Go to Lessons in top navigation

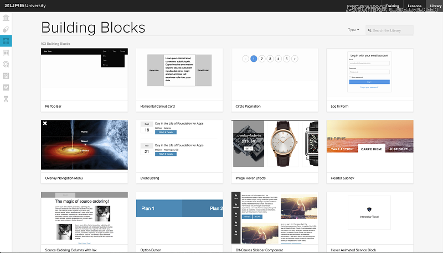[414, 6]
